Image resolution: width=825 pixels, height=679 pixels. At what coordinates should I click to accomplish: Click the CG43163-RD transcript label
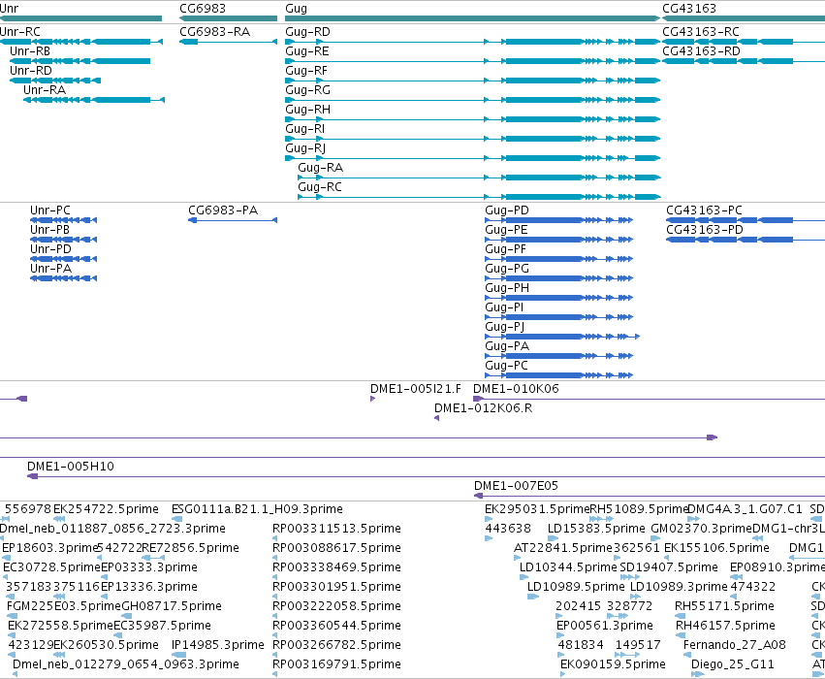pos(701,51)
